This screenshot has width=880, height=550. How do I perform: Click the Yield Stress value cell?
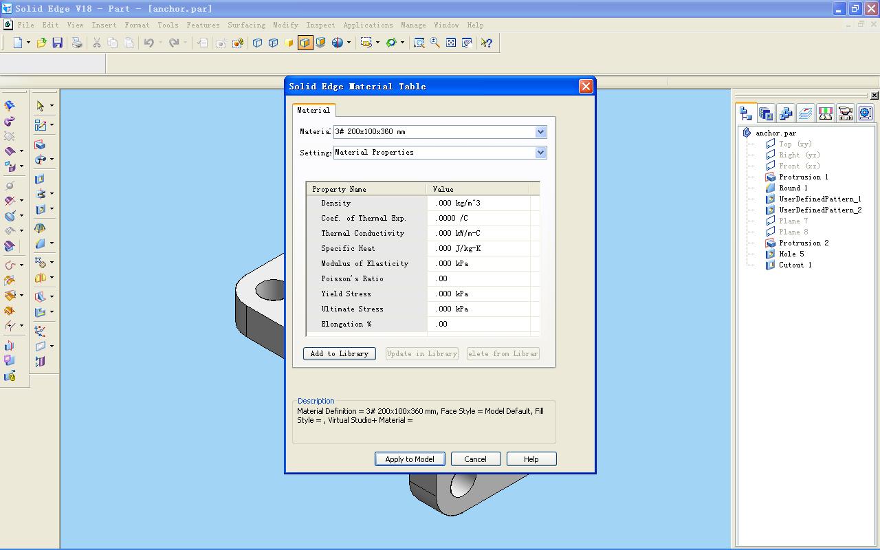[478, 294]
